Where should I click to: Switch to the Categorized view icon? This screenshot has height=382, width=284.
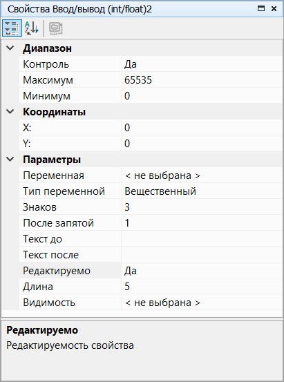[12, 28]
